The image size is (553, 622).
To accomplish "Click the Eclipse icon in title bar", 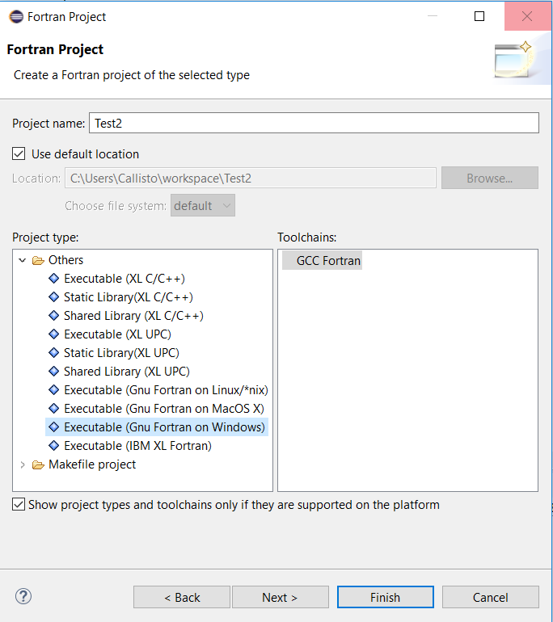I will [16, 17].
